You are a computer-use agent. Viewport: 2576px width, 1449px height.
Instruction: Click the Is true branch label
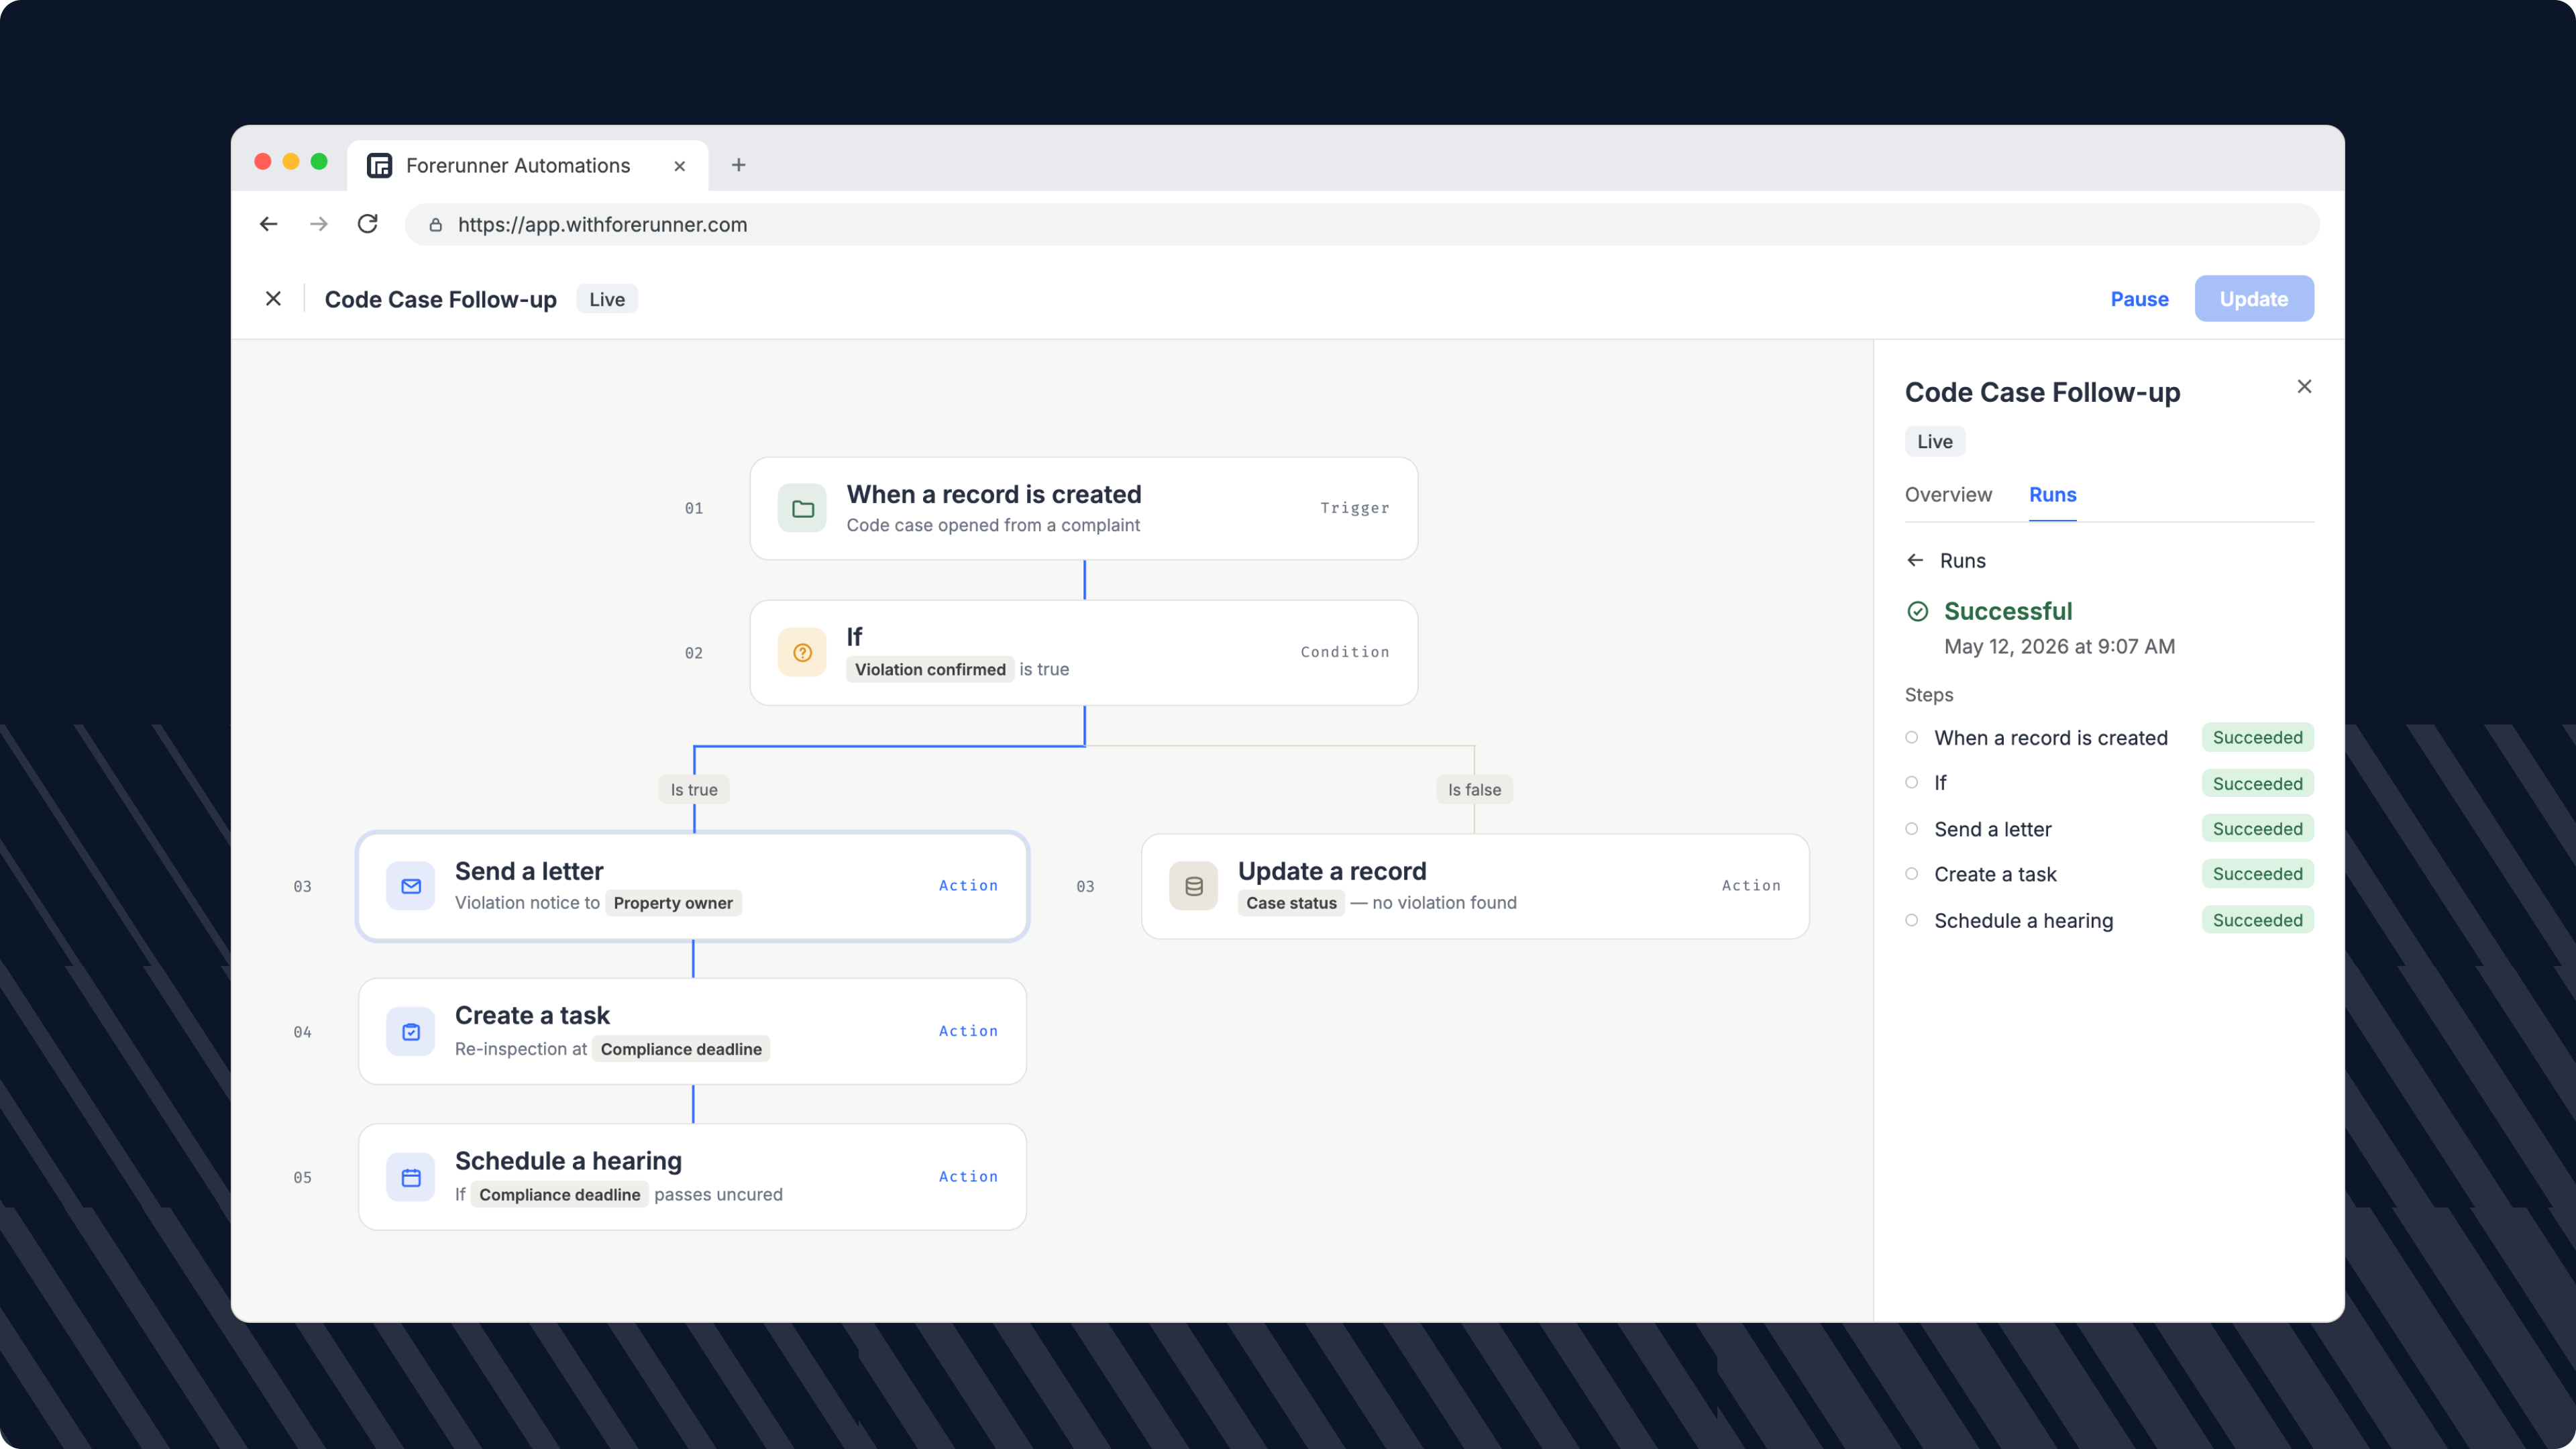[694, 790]
